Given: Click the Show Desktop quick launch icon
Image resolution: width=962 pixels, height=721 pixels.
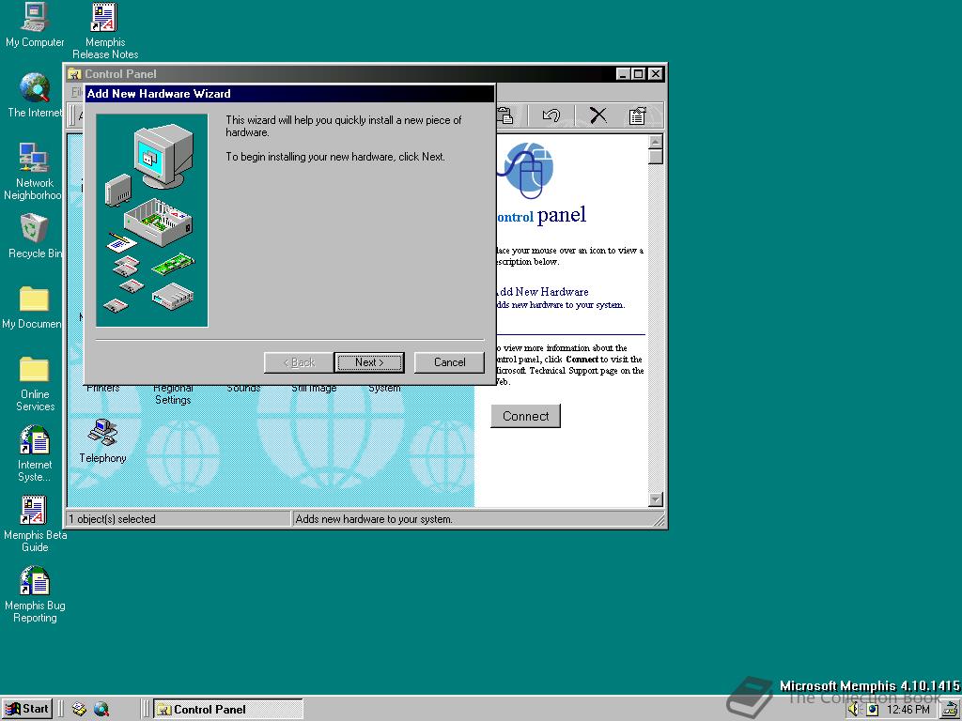Looking at the screenshot, I should point(79,710).
